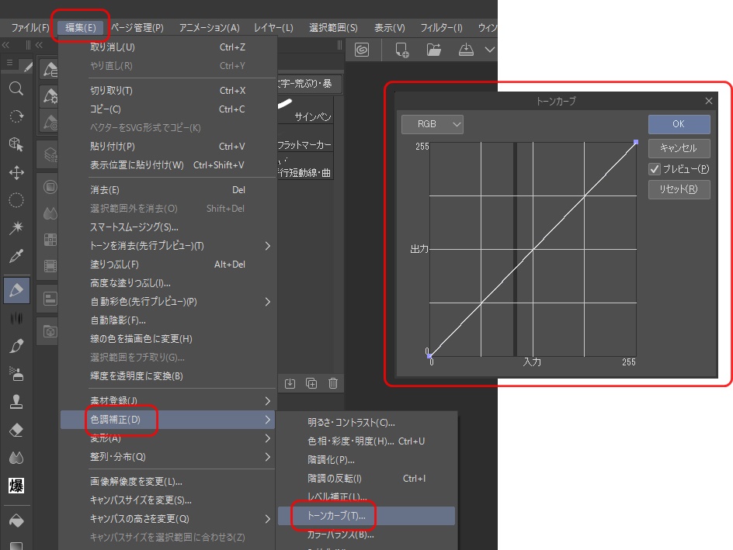Create new canvas from command bar
The image size is (733, 550).
[x=401, y=50]
